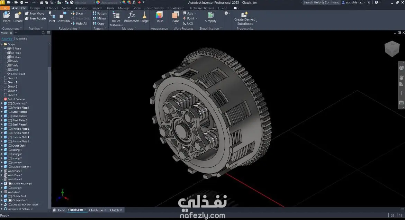Click the Undo arrow in quick access toolbar
Screen dimensions: 405x220
26,2
